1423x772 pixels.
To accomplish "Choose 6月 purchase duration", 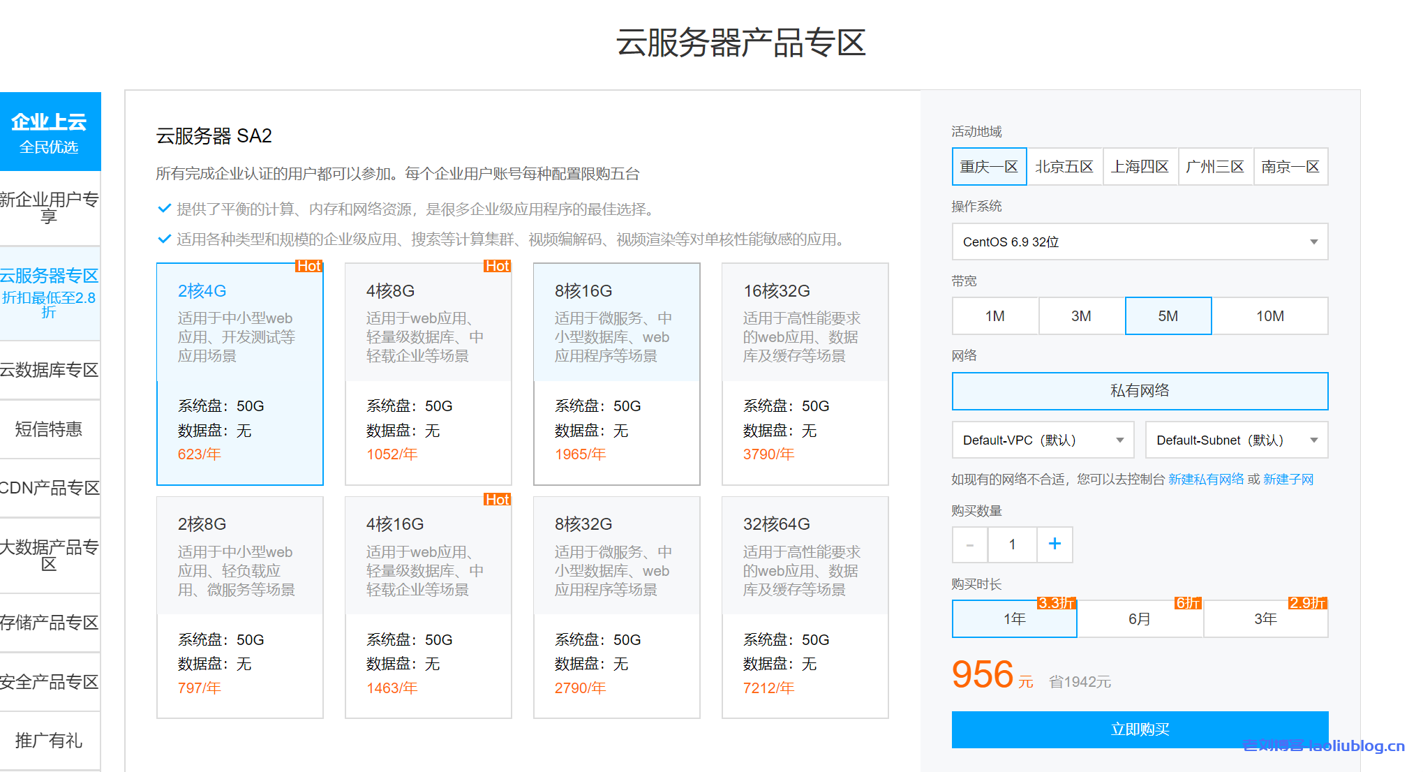I will pos(1140,618).
